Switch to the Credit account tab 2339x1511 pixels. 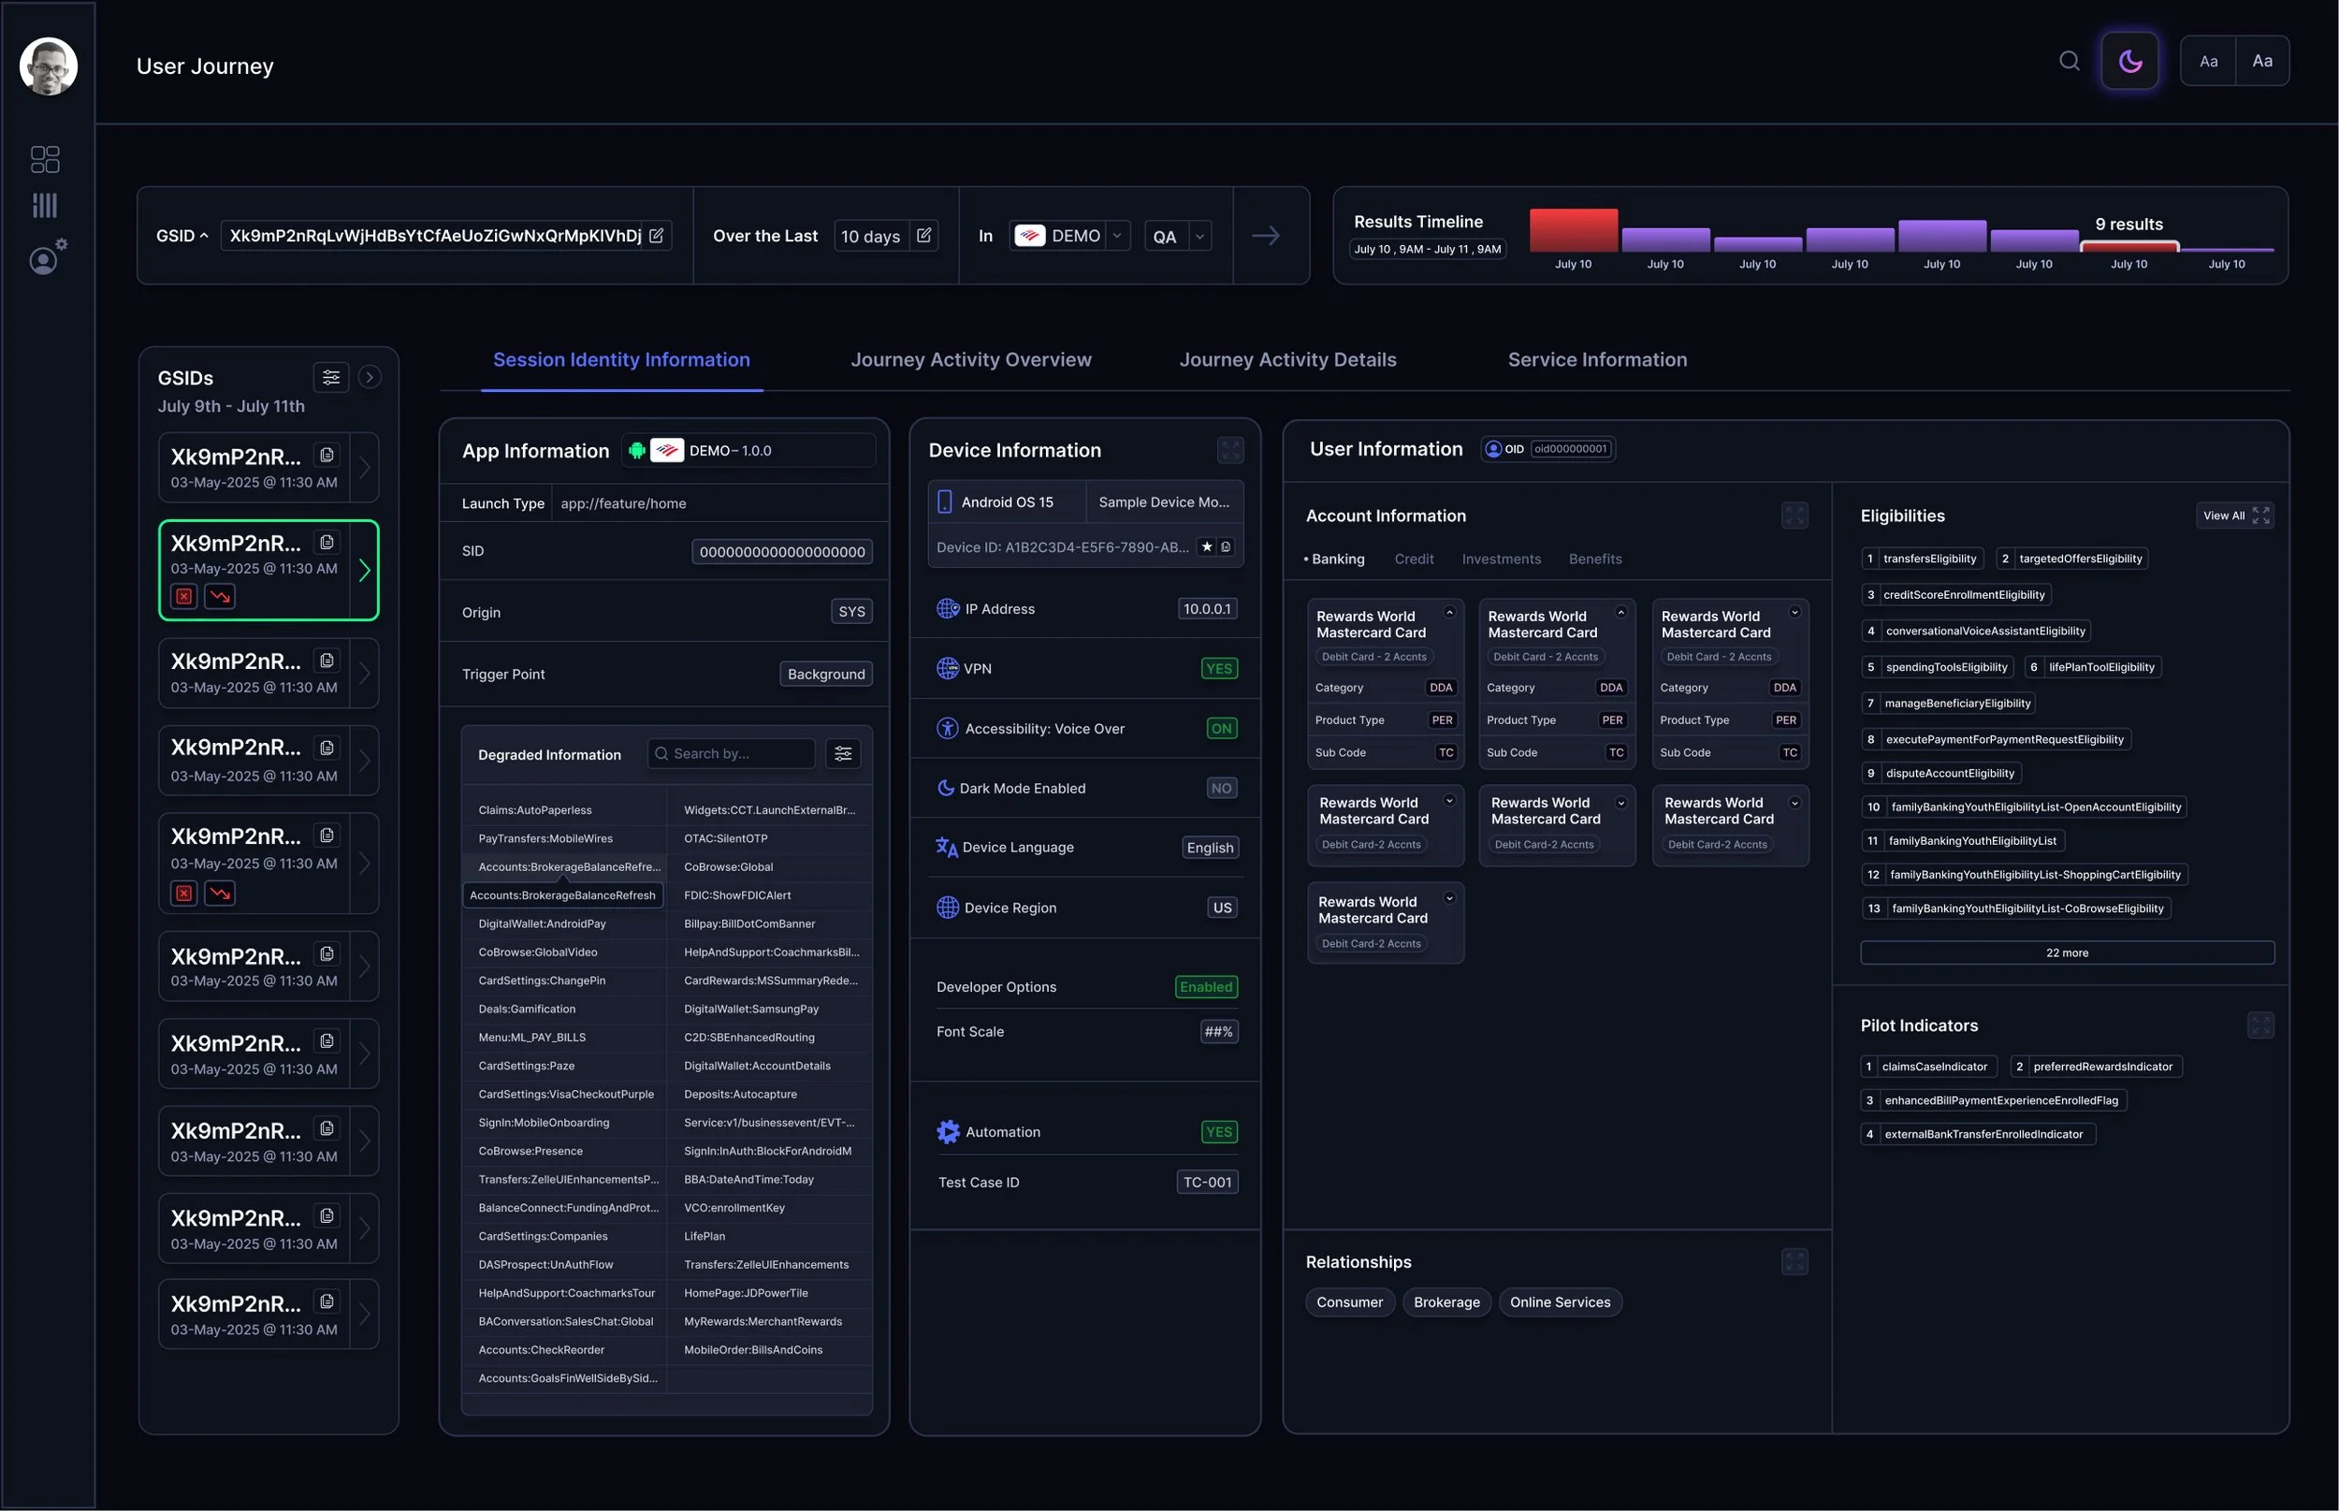click(1414, 559)
